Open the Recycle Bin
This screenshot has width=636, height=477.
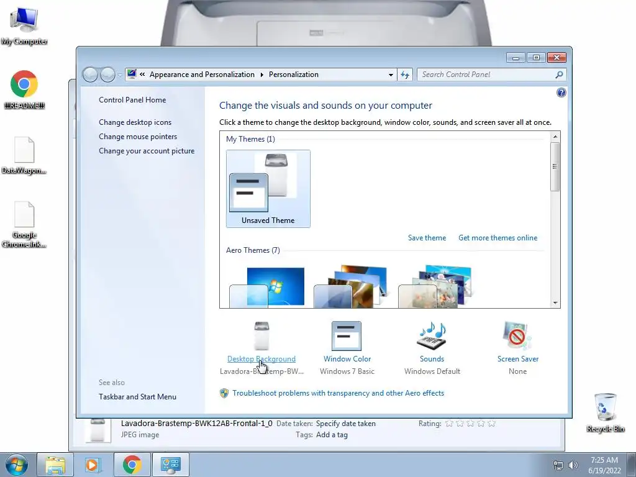tap(605, 412)
